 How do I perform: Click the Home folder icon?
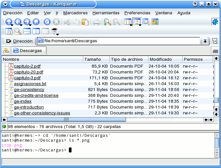click(36, 22)
